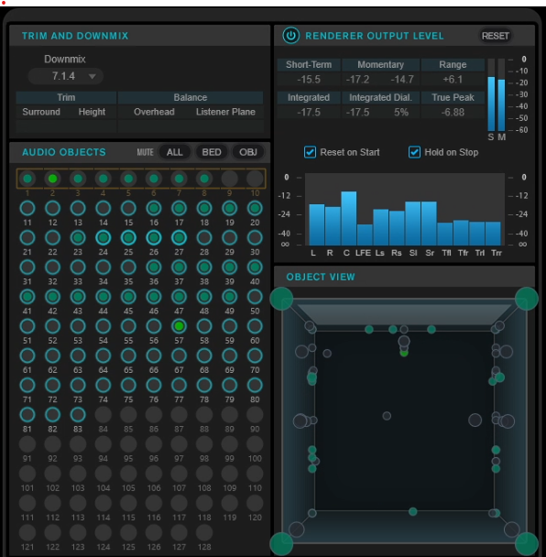Select audio object 53 circle

[x=78, y=326]
